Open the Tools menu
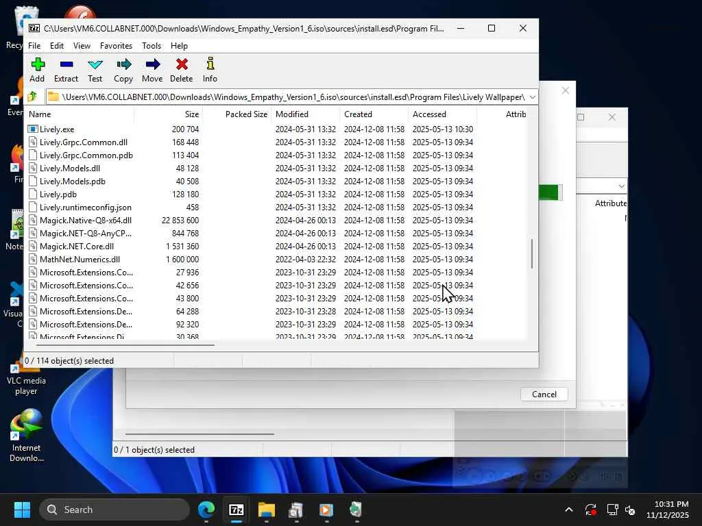Viewport: 702px width, 526px height. pos(152,46)
